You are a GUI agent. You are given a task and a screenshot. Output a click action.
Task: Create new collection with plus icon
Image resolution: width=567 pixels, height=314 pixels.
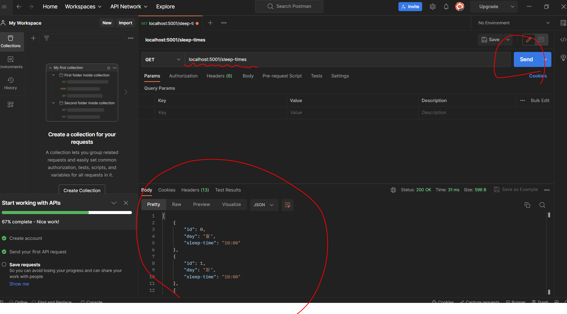pyautogui.click(x=33, y=38)
